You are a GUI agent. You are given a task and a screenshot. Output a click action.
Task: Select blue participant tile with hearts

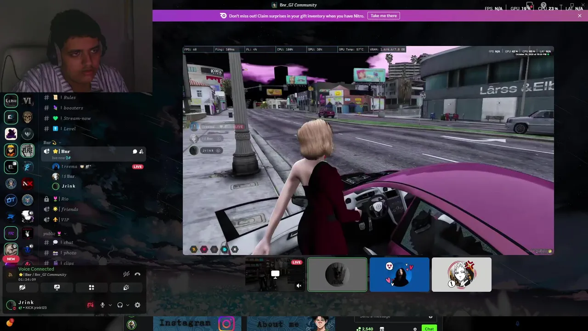click(399, 274)
